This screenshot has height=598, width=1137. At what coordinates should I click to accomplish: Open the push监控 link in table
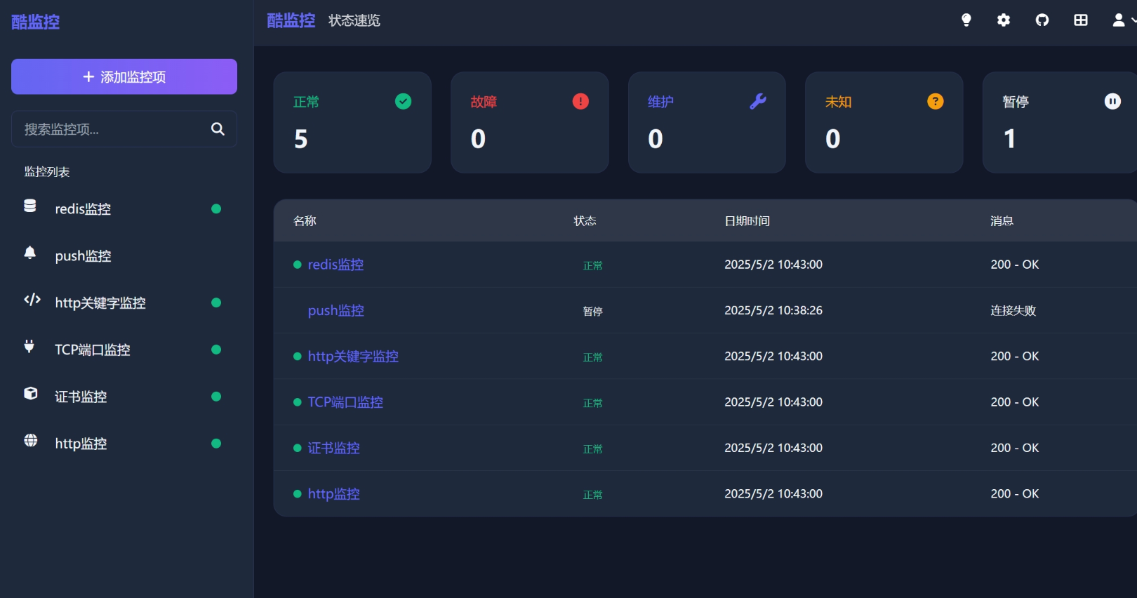pyautogui.click(x=335, y=310)
